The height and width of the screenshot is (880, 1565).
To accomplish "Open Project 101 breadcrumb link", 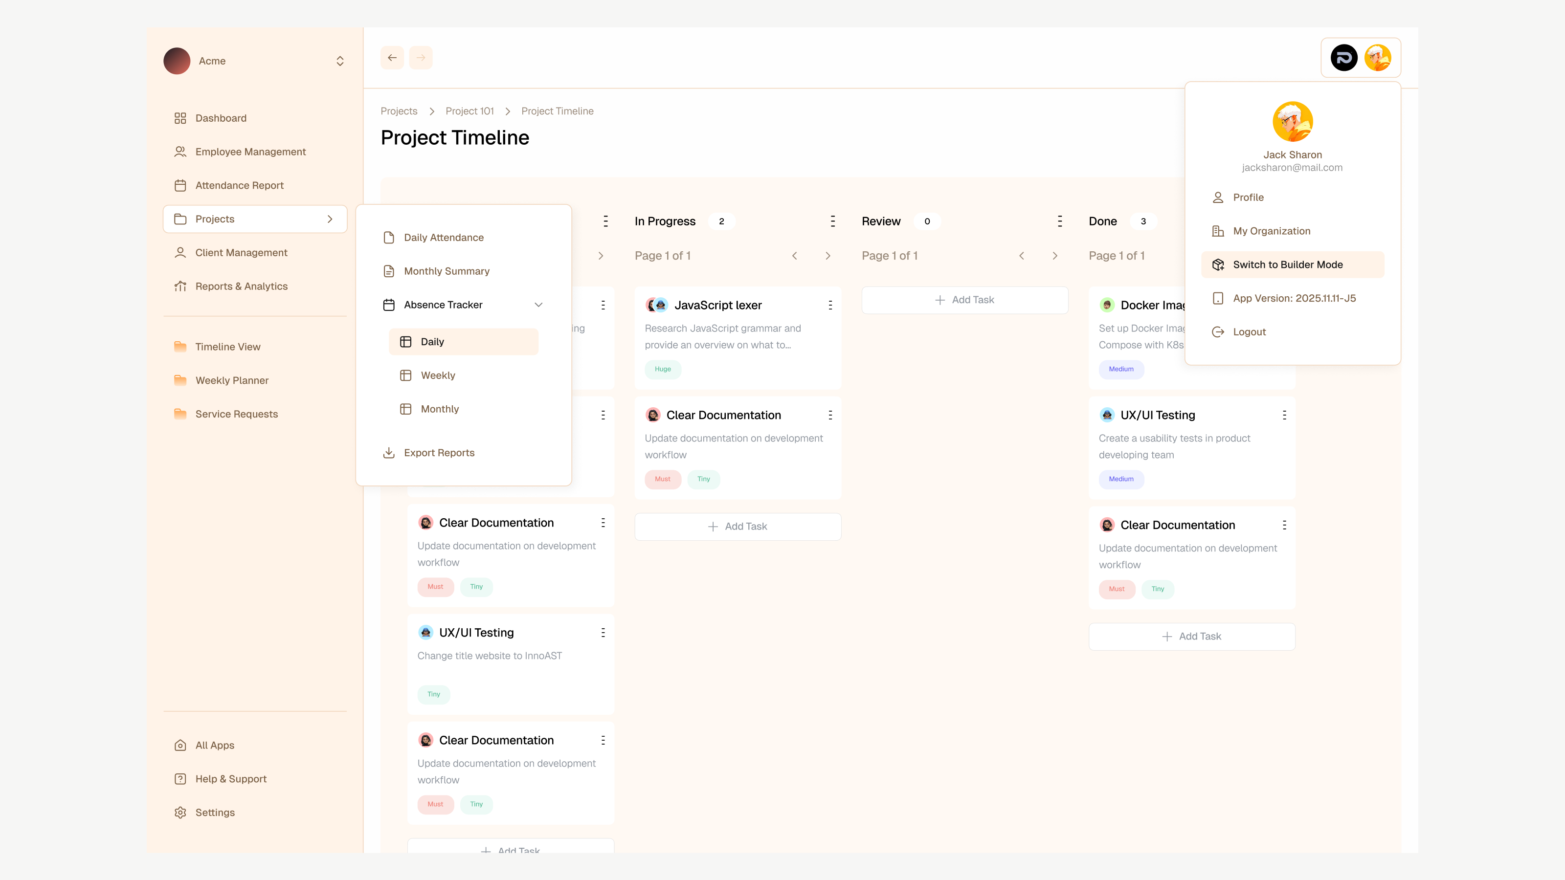I will [469, 111].
